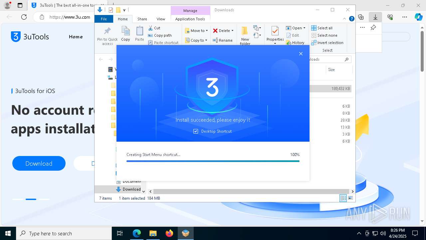Switch to the Share ribbon tab
The image size is (426, 240).
[x=142, y=19]
